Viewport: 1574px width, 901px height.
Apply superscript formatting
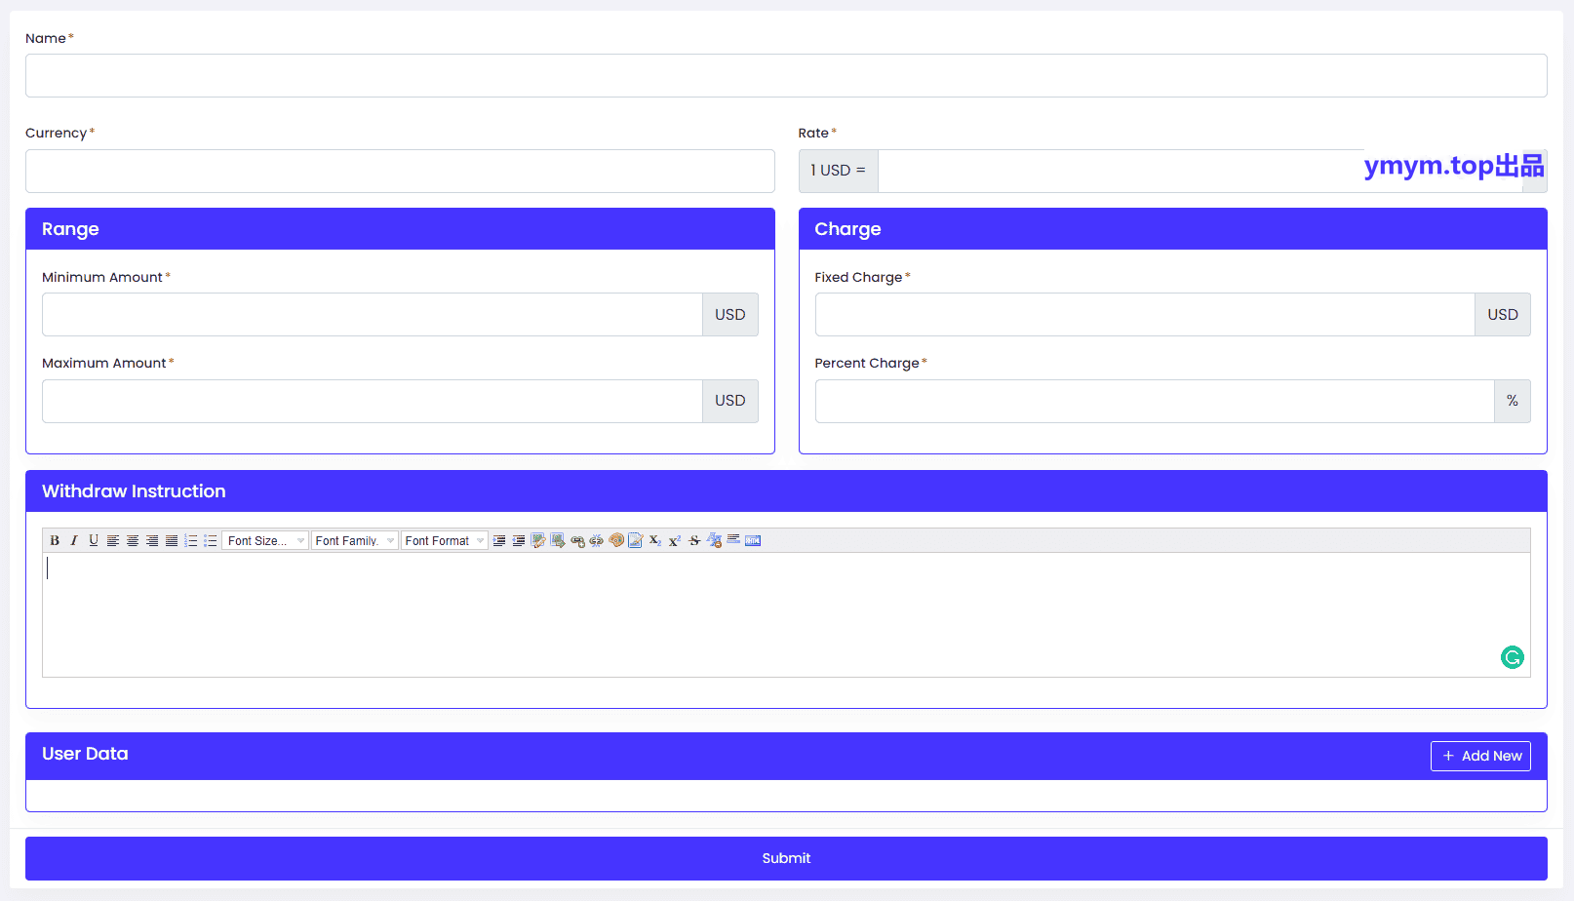coord(675,540)
